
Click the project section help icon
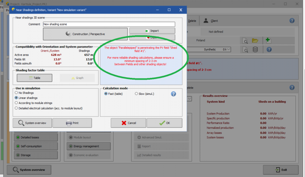click(x=292, y=21)
